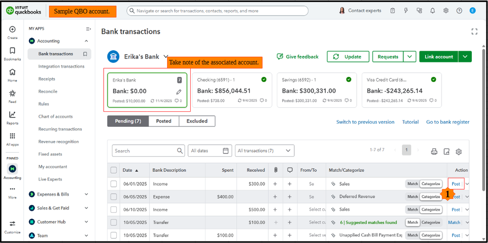Edit Erika's Bank card with pencil icon

click(x=179, y=91)
